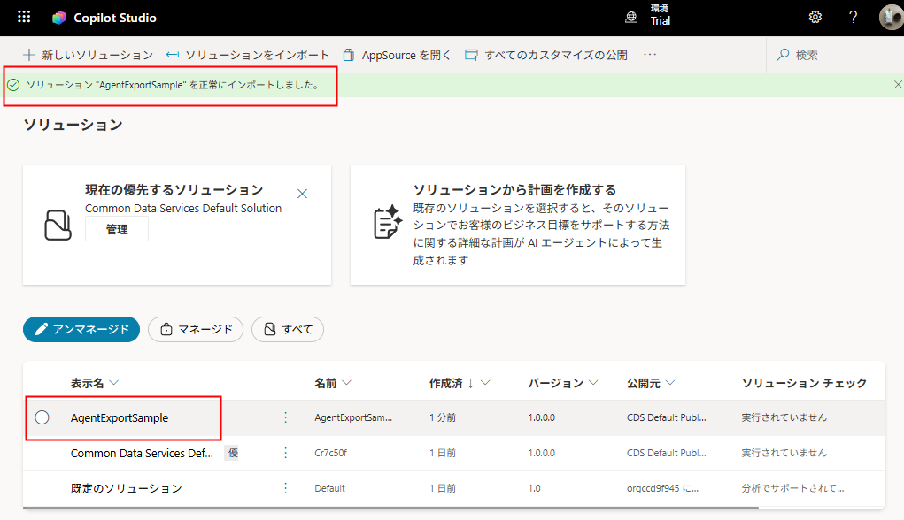Expand the 表示名 column sort dropdown
Viewport: 904px width, 520px height.
click(113, 384)
